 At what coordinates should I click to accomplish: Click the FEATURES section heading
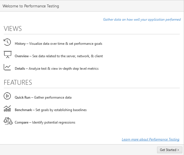[18, 82]
